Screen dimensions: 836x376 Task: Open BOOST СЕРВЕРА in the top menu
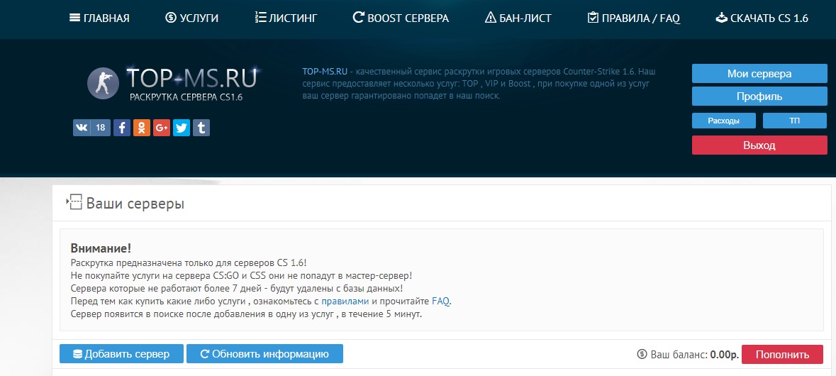click(x=401, y=18)
